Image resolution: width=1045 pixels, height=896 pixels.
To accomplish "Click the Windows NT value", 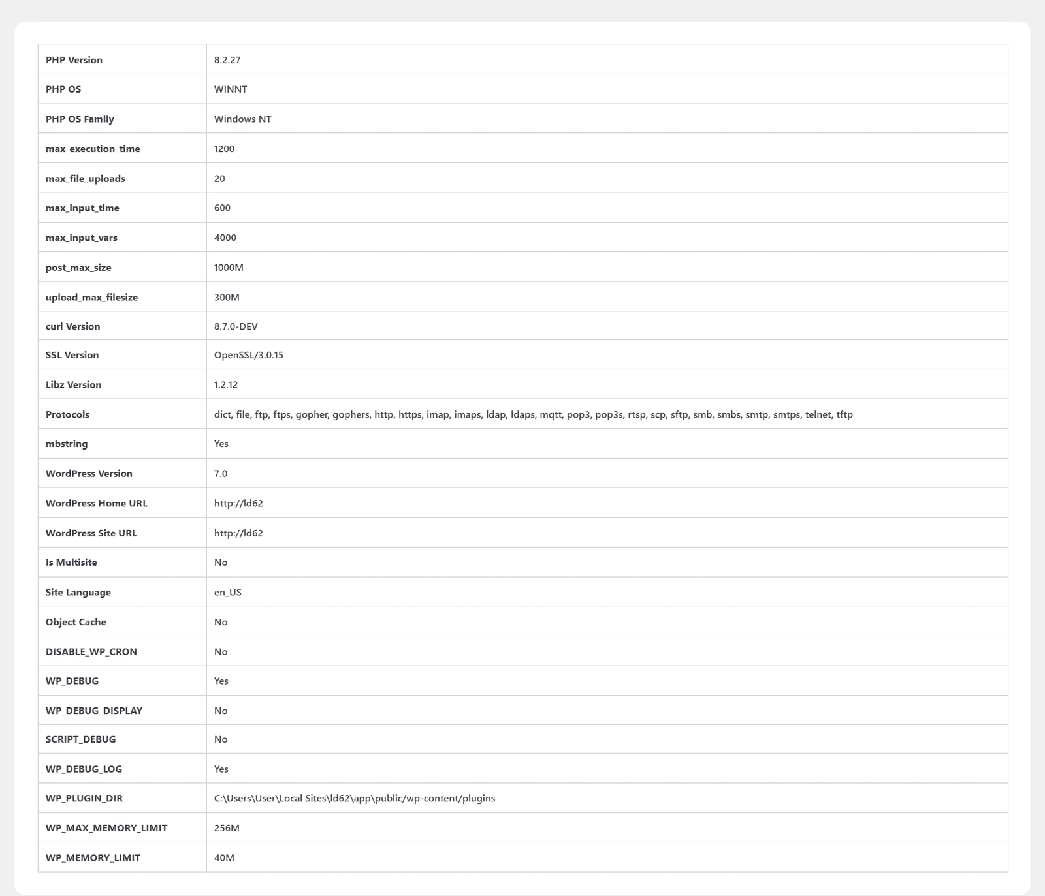I will coord(243,119).
